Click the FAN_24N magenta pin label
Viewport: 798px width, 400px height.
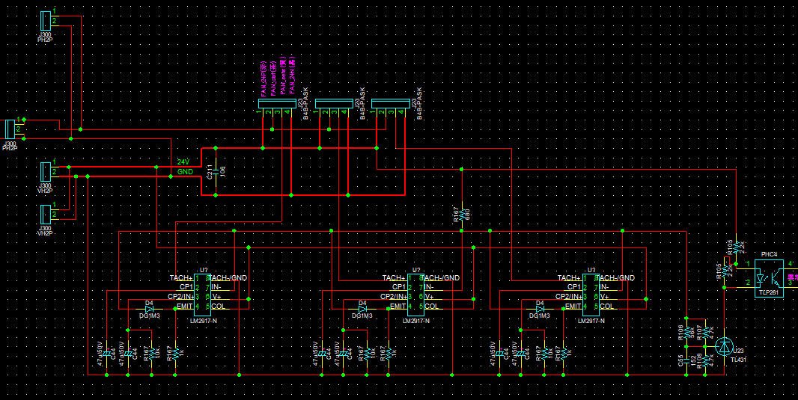[x=292, y=76]
